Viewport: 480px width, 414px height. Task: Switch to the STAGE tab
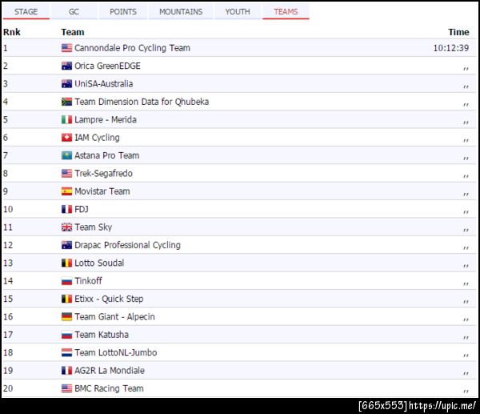(x=26, y=12)
